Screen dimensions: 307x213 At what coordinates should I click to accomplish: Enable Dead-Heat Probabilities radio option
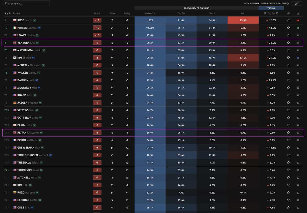288,4
